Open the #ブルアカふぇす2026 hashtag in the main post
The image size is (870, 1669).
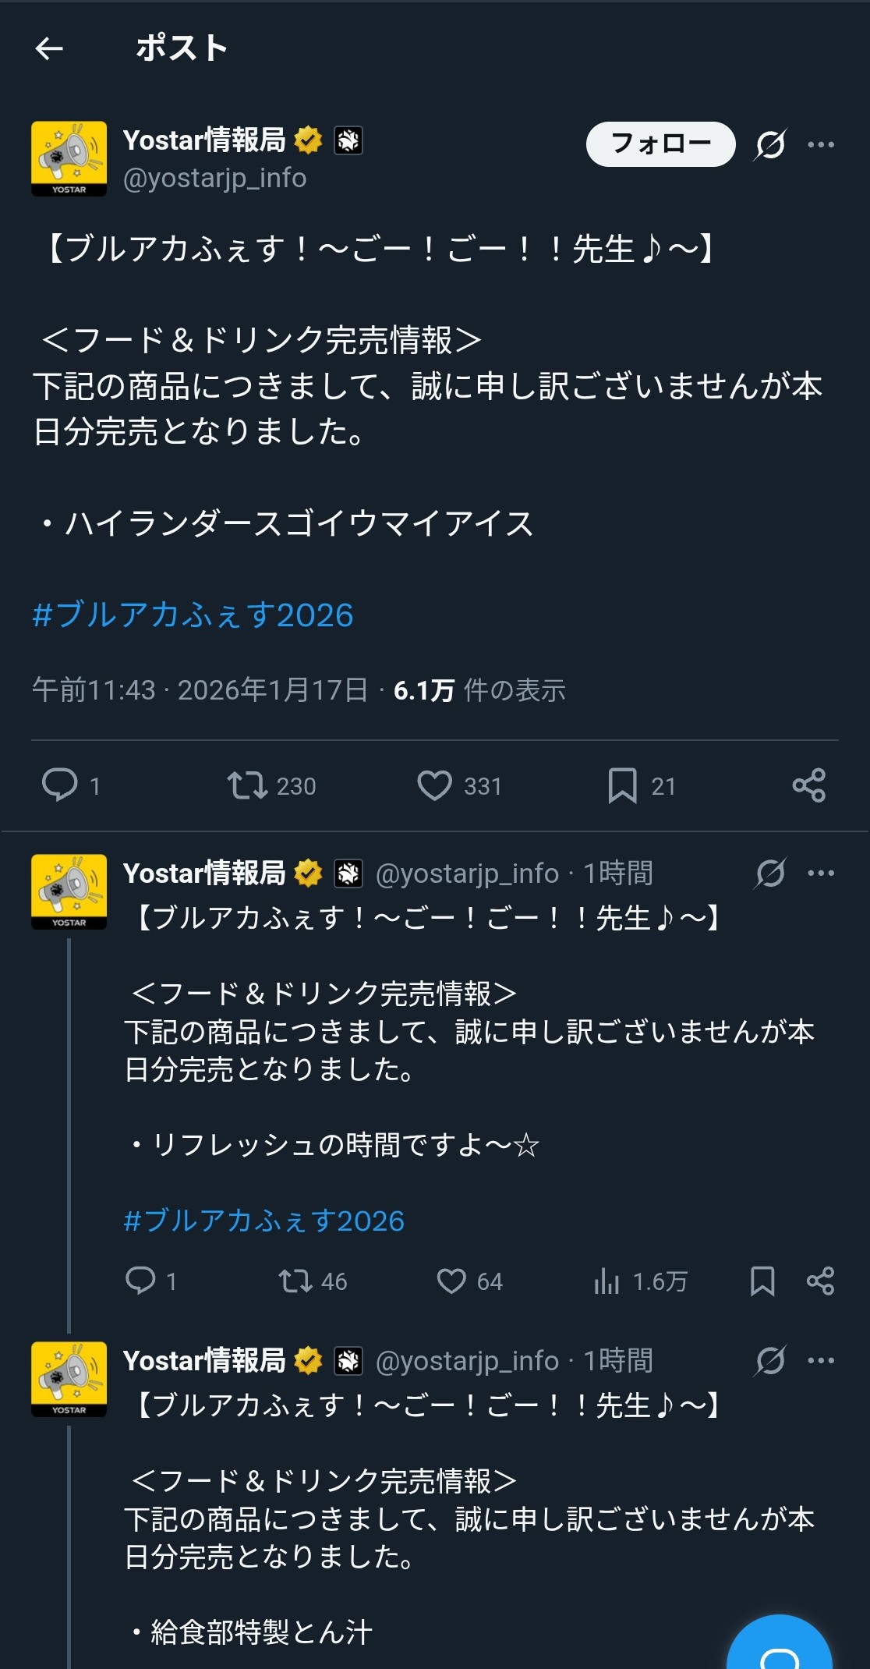tap(193, 615)
